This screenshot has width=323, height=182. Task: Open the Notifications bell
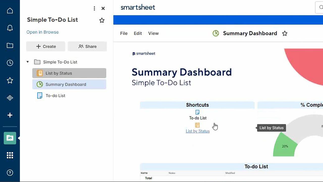point(10,28)
